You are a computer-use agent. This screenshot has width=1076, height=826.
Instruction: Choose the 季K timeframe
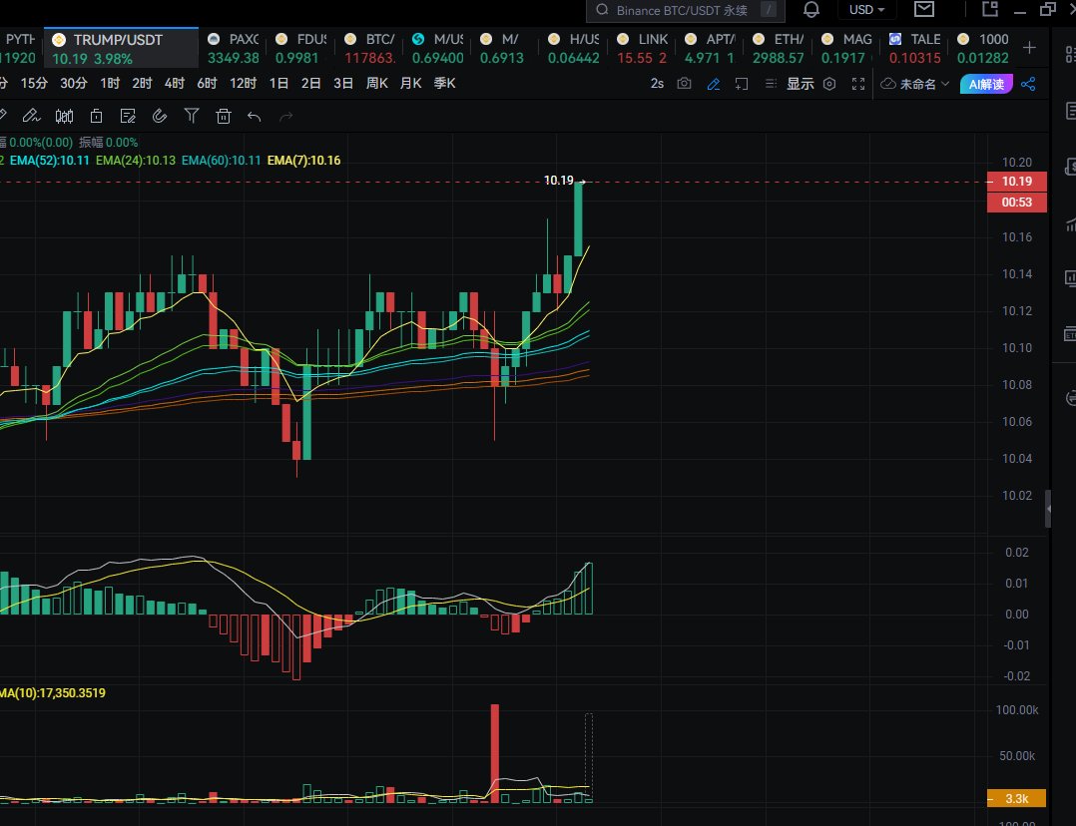(x=445, y=84)
